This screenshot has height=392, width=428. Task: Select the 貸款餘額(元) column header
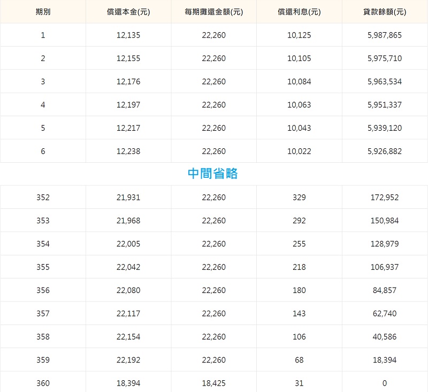point(385,12)
